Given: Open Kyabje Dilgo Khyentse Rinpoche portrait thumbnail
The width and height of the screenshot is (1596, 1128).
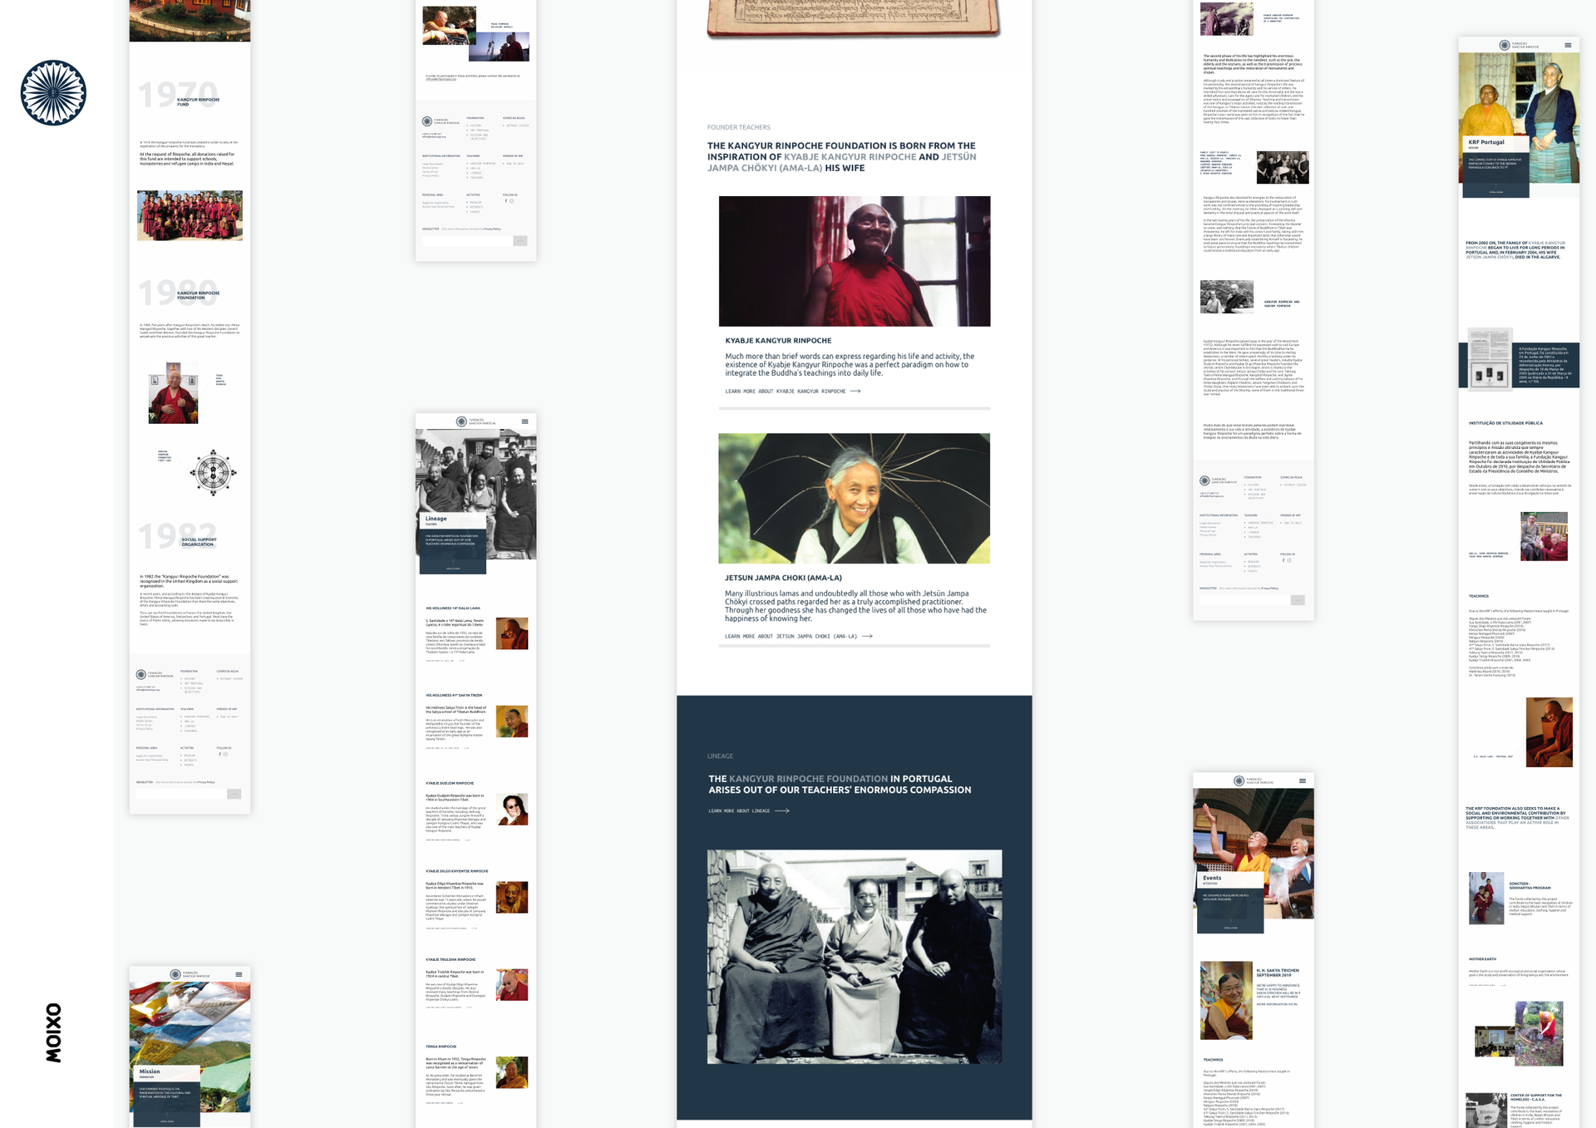Looking at the screenshot, I should [x=512, y=897].
